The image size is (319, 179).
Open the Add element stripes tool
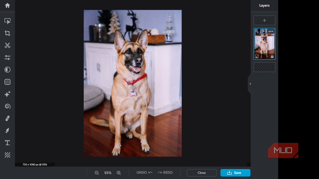click(8, 155)
